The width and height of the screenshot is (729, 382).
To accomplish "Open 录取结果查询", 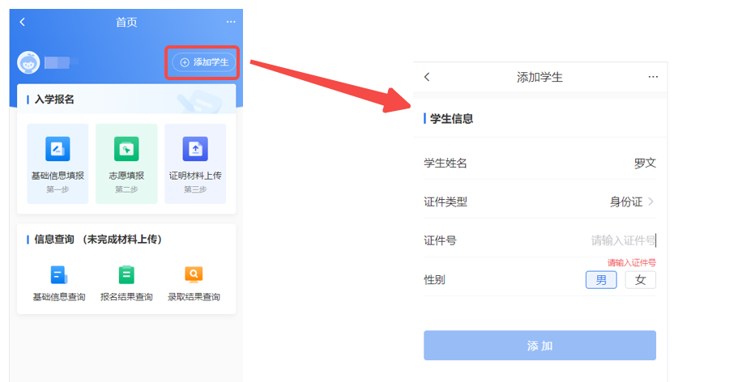I will tap(194, 283).
